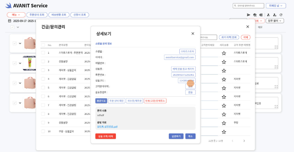Viewport: 294px width, 152px height.
Task: Select the 반품/교환/판매취소 tab
Action: tap(155, 101)
